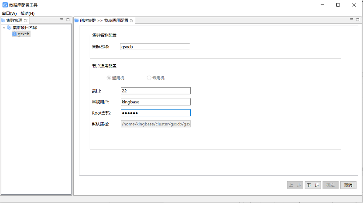
Task: Open the 窗口(W) menu
Action: tap(9, 14)
